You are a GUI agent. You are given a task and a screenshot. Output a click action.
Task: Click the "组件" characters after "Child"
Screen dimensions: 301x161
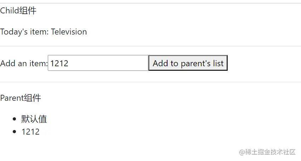click(28, 11)
